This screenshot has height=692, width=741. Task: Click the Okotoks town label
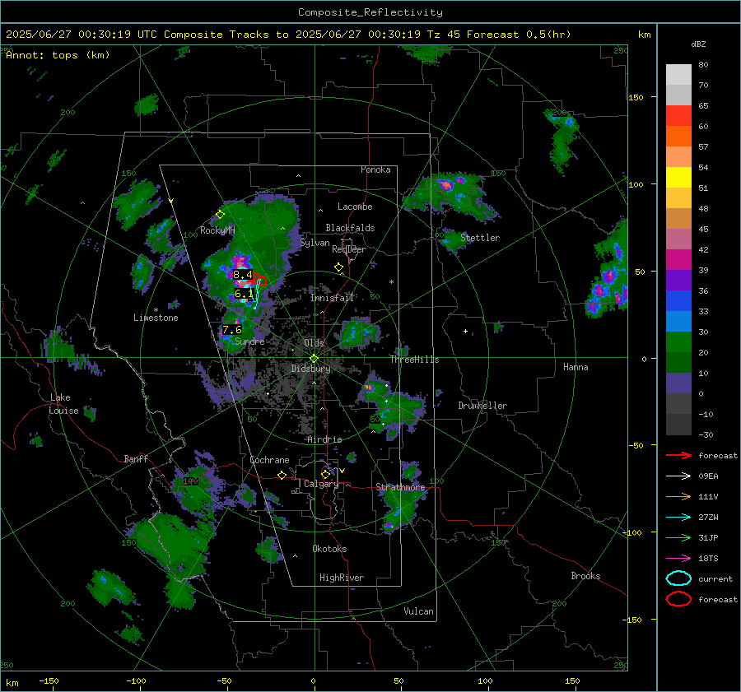(x=329, y=549)
